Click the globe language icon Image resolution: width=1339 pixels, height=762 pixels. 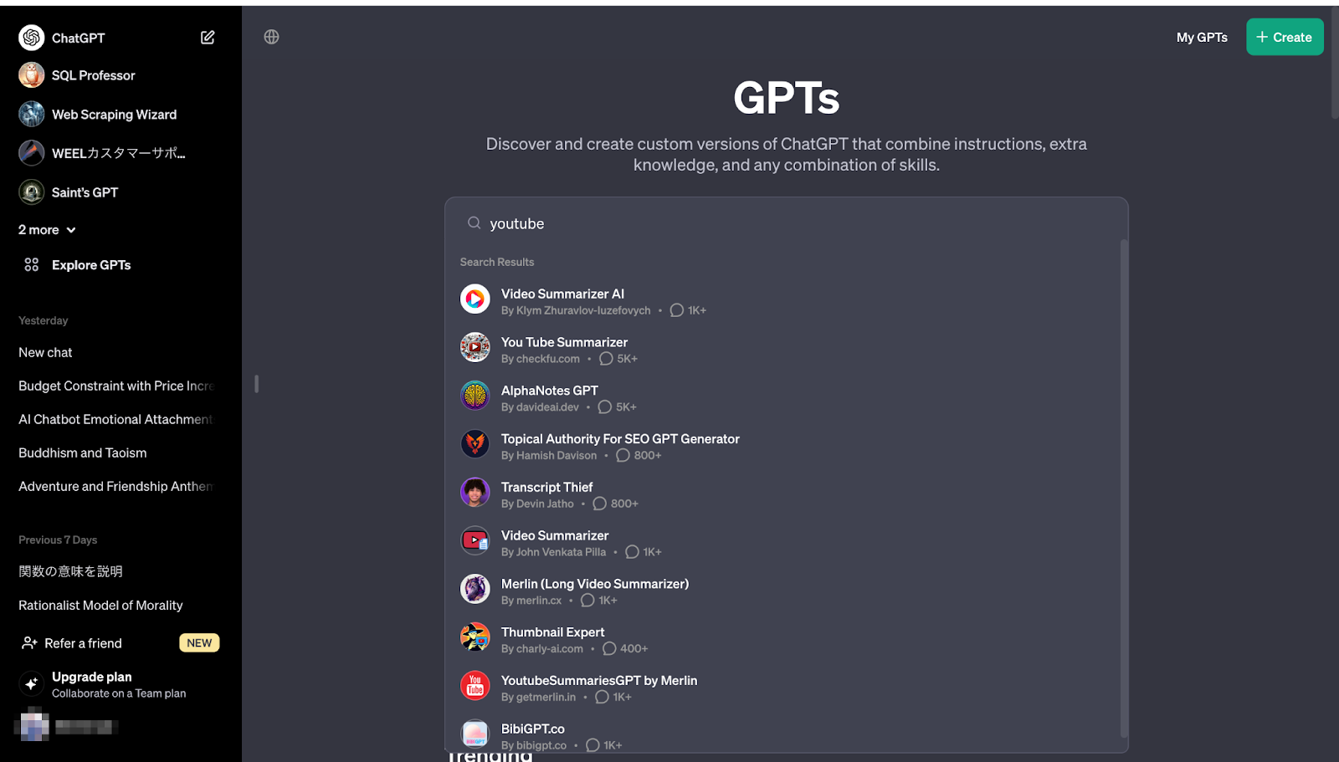pos(271,37)
